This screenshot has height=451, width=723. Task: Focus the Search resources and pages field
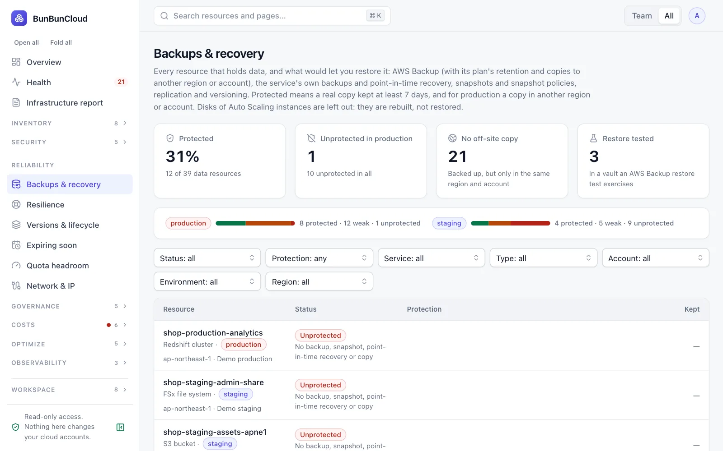[272, 16]
